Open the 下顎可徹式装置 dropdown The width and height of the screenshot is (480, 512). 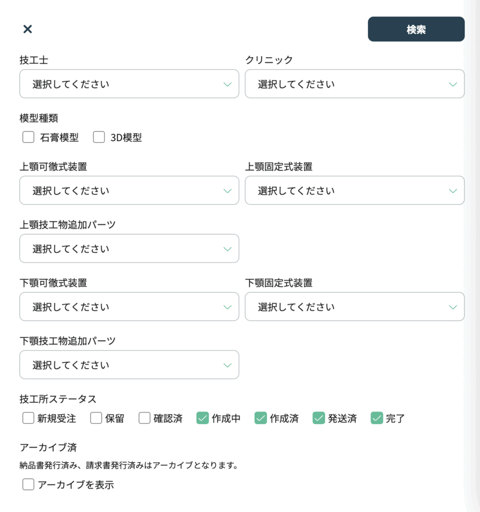(129, 307)
